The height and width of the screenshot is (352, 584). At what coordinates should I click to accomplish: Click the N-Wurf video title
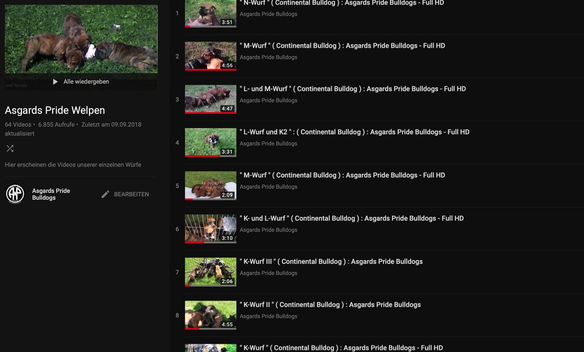pos(342,3)
